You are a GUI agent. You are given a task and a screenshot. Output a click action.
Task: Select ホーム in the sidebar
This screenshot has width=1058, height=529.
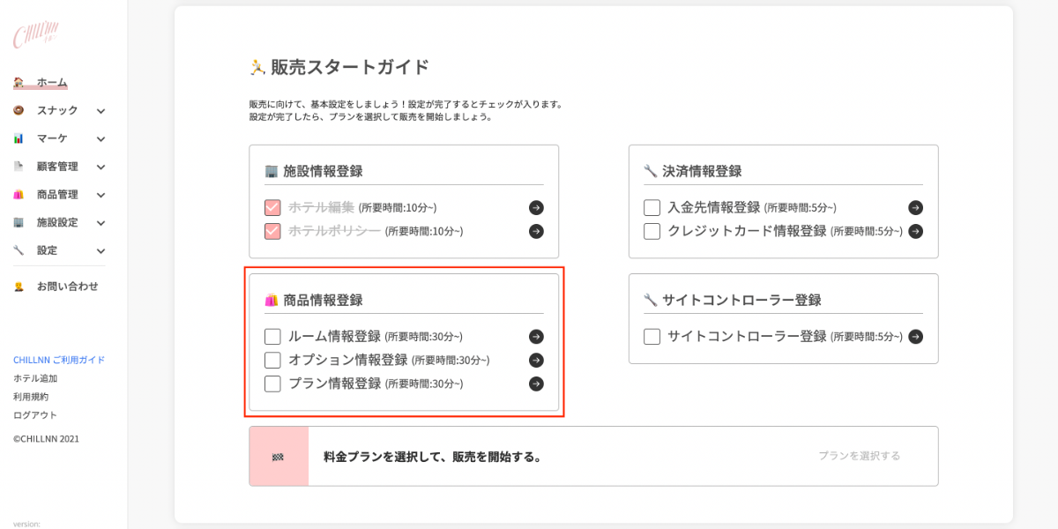51,82
